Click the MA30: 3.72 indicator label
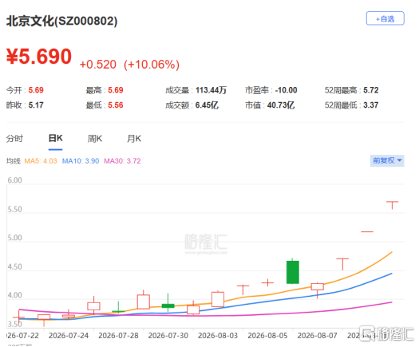Viewport: 419px width, 347px height. pos(122,161)
